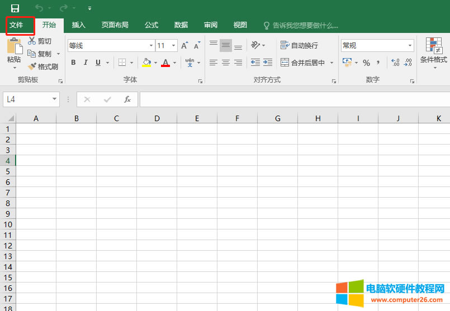The image size is (450, 311).
Task: Click the Increase Font Size icon
Action: 184,46
